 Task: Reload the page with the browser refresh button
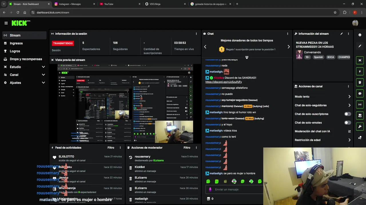point(18,13)
